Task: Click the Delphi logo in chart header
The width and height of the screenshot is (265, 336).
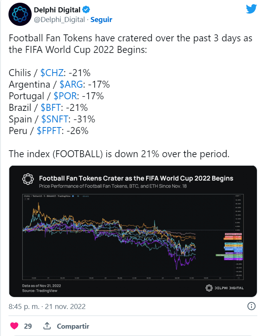Action: point(28,179)
